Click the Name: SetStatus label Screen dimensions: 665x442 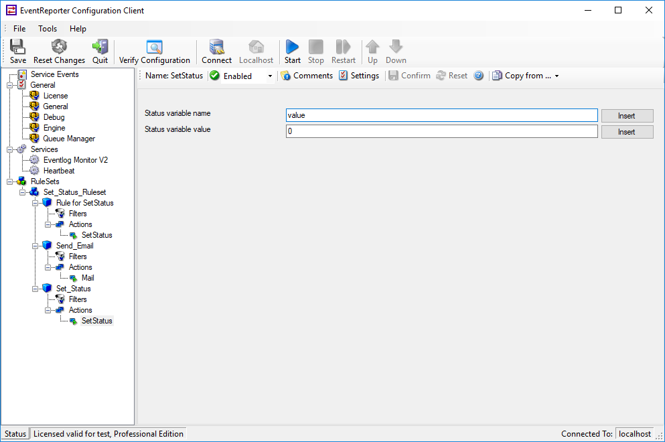click(x=174, y=76)
